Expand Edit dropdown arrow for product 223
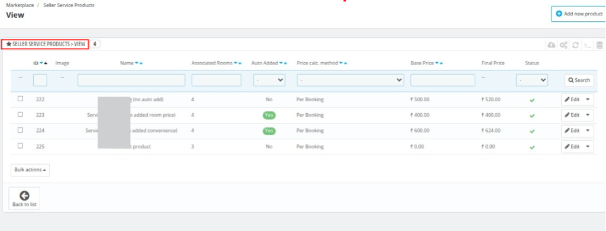 click(588, 115)
